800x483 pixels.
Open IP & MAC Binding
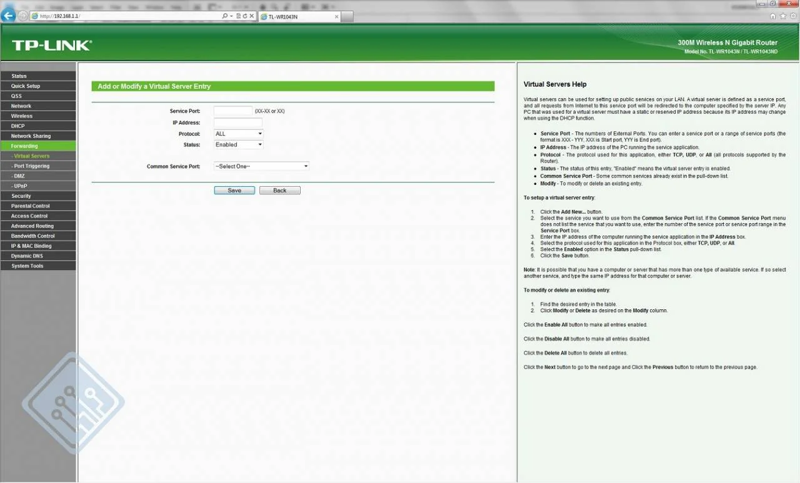point(38,246)
